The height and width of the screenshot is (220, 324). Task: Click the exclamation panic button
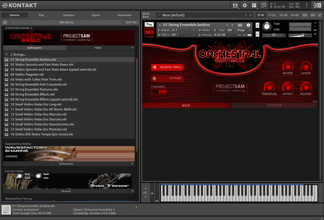(307, 5)
